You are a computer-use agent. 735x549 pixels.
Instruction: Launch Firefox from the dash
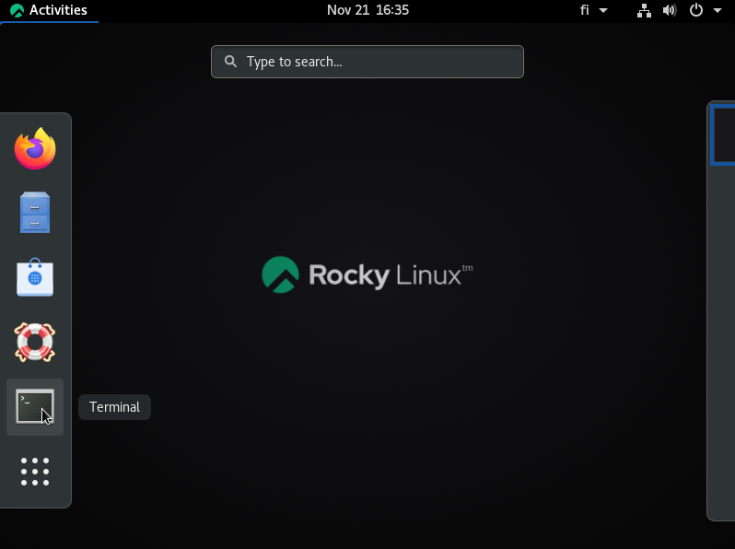click(35, 149)
